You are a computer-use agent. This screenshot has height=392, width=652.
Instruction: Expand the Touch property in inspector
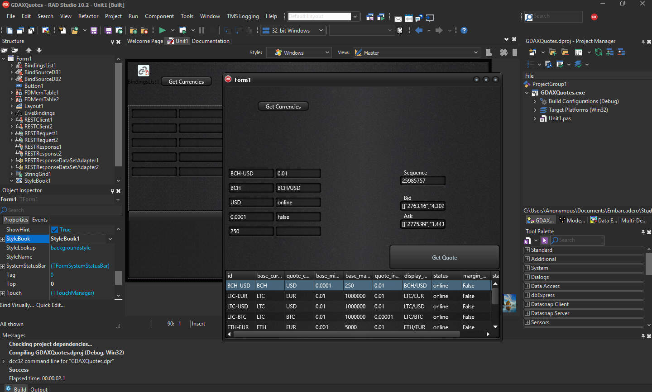tap(3, 293)
